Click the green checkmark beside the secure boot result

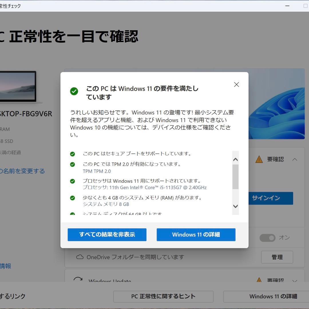coord(73,153)
